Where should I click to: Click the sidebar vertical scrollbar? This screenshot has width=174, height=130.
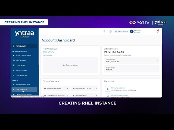click(x=39, y=47)
